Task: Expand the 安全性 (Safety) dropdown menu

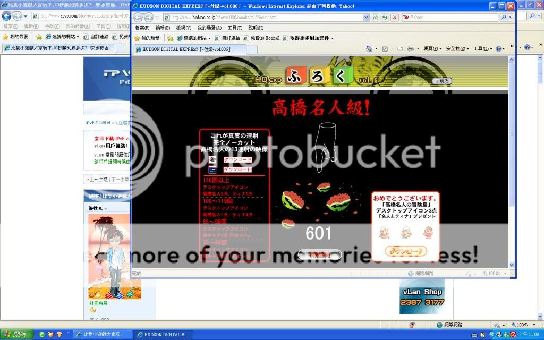Action: [455, 48]
